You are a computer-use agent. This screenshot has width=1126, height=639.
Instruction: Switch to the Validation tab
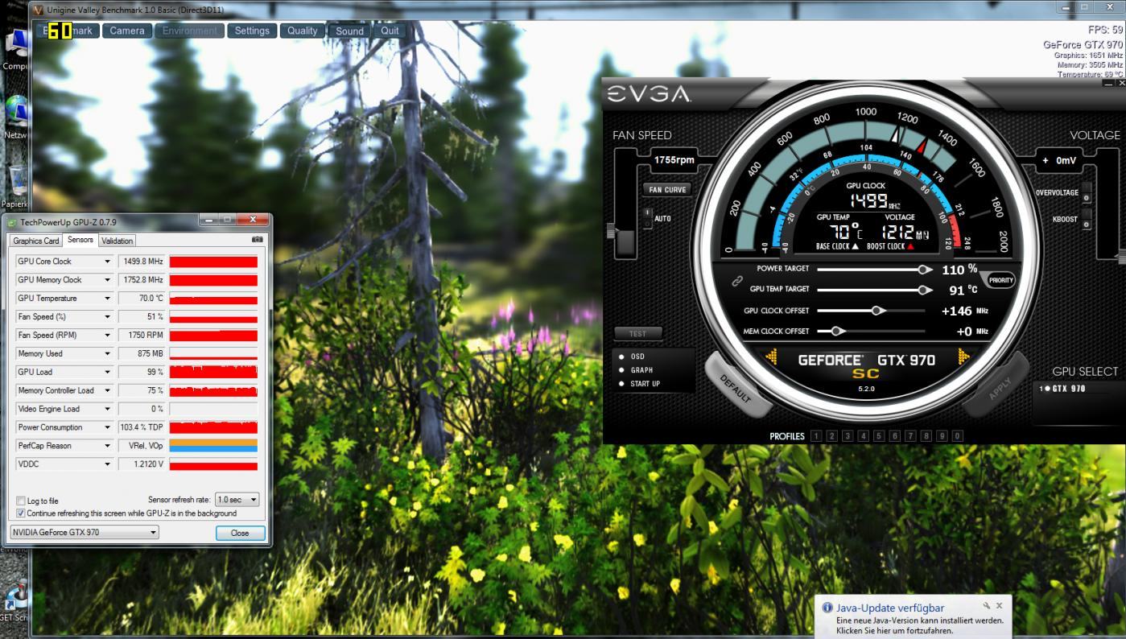pos(118,241)
